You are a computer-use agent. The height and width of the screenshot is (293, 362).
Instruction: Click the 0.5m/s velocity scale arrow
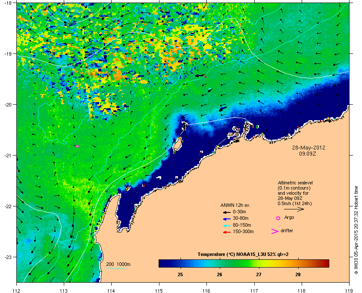tap(294, 209)
